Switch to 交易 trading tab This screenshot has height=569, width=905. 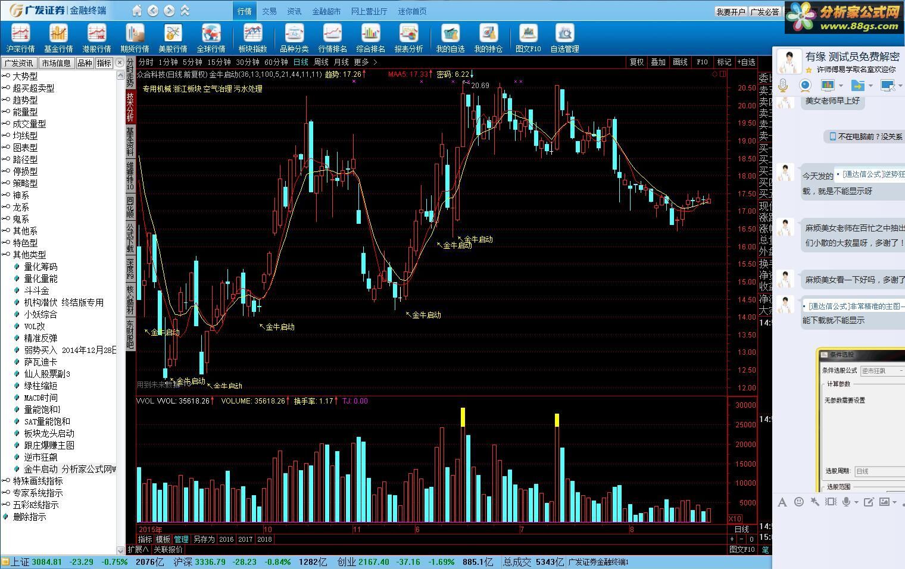(269, 11)
